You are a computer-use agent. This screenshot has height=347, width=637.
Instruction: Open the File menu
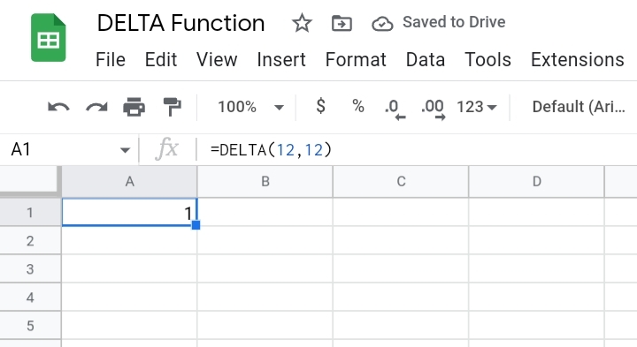(x=111, y=59)
